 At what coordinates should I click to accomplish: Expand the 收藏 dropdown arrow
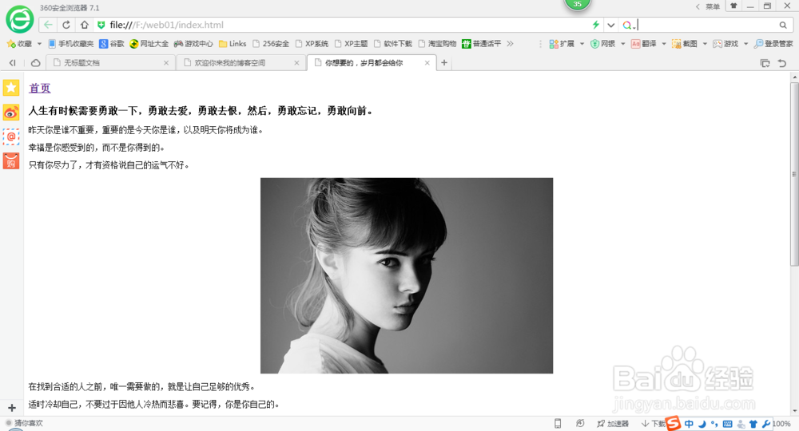click(x=39, y=44)
